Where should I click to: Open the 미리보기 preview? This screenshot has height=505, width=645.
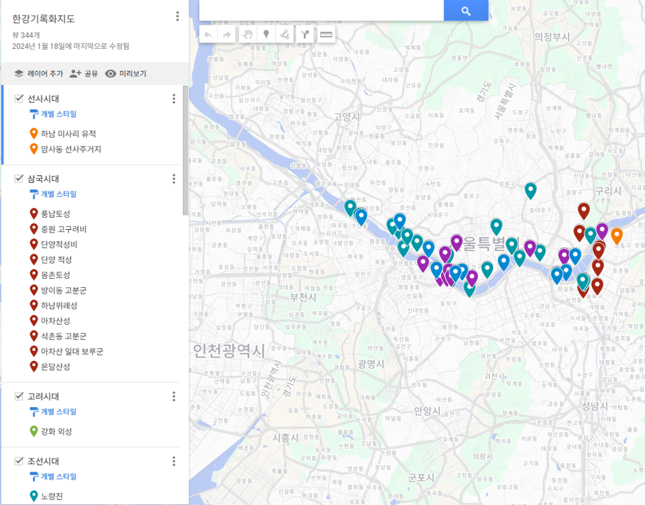point(125,74)
